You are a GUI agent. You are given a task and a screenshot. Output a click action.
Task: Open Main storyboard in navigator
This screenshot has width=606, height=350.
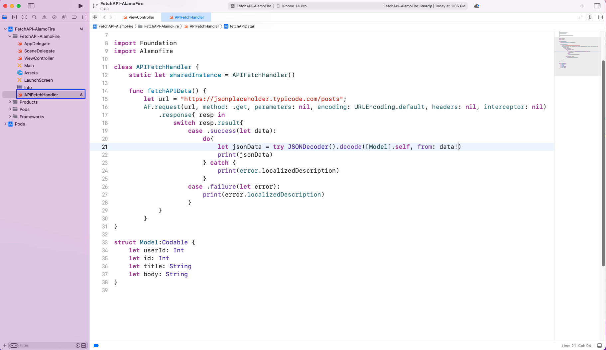coord(29,65)
